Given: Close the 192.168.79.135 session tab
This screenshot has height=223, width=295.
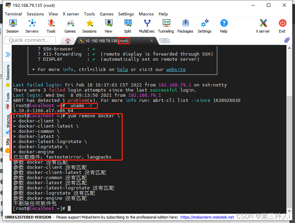Looking at the screenshot, I should click(151, 41).
